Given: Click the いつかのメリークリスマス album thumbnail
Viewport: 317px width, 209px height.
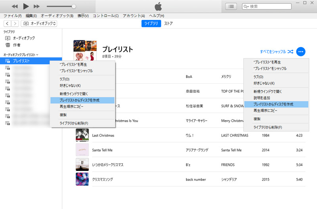Looking at the screenshot, I should tap(82, 165).
